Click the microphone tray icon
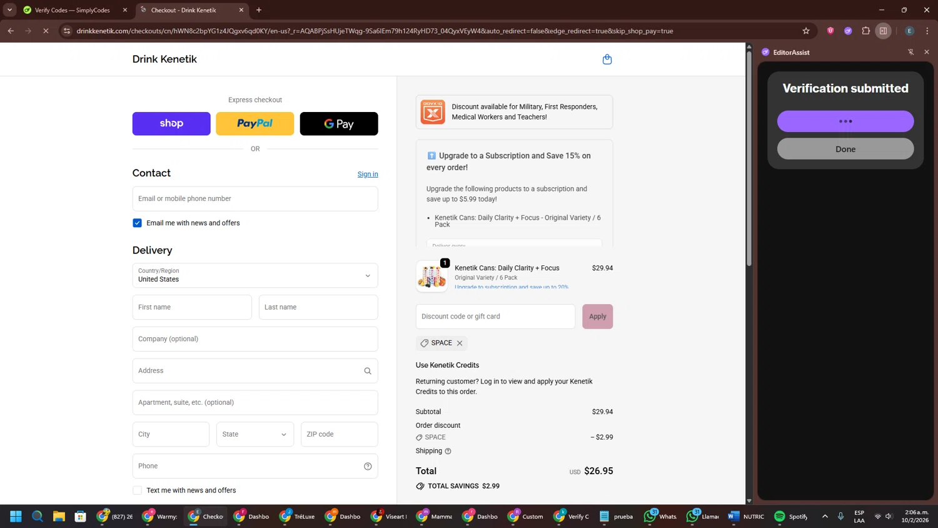Image resolution: width=938 pixels, height=528 pixels. point(840,516)
